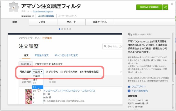Click the 不正行為を報告 link

tap(140, 91)
